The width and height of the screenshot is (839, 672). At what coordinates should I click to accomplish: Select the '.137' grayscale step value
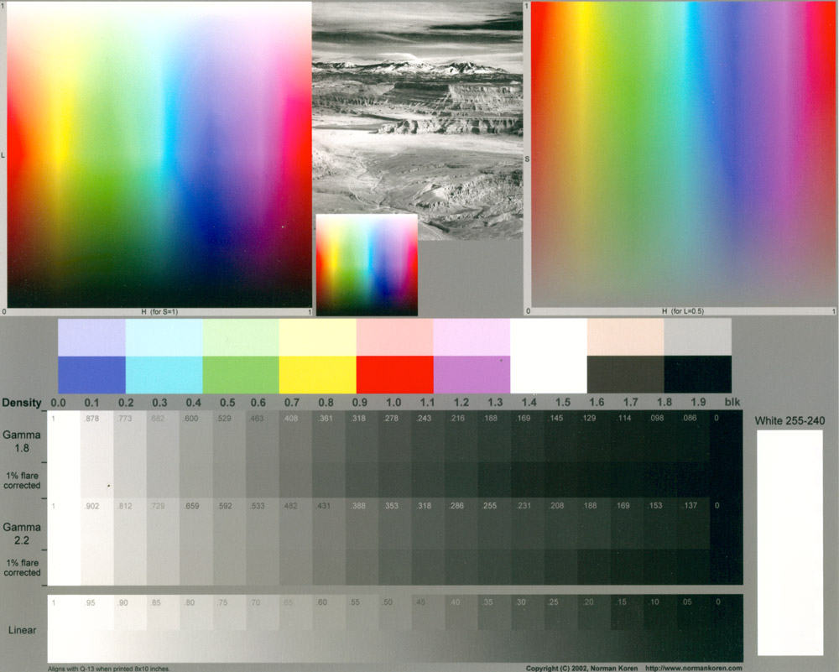click(690, 506)
